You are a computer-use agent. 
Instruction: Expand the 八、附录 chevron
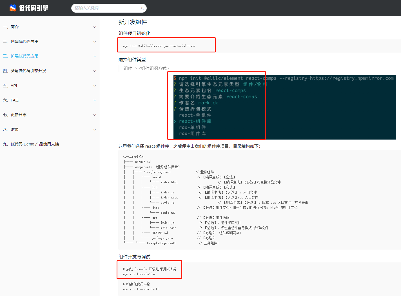95,130
